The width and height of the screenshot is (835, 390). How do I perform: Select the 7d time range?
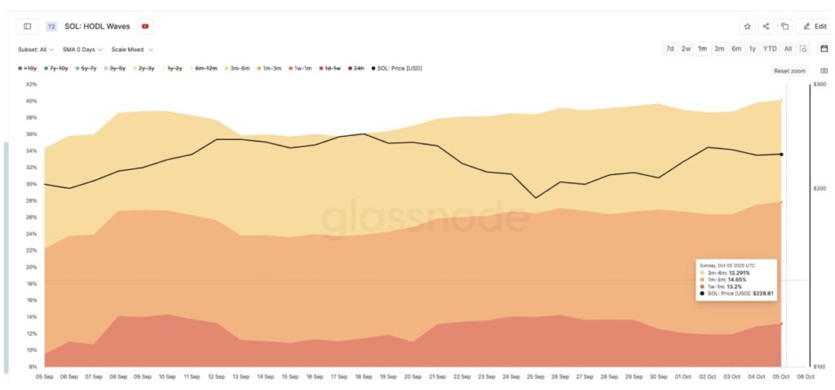coord(669,49)
